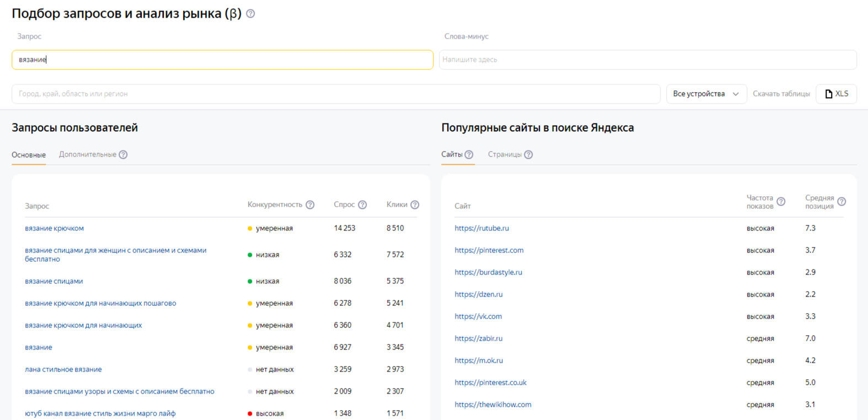The width and height of the screenshot is (868, 420).
Task: Open query вязание спицами
Action: pyautogui.click(x=53, y=281)
